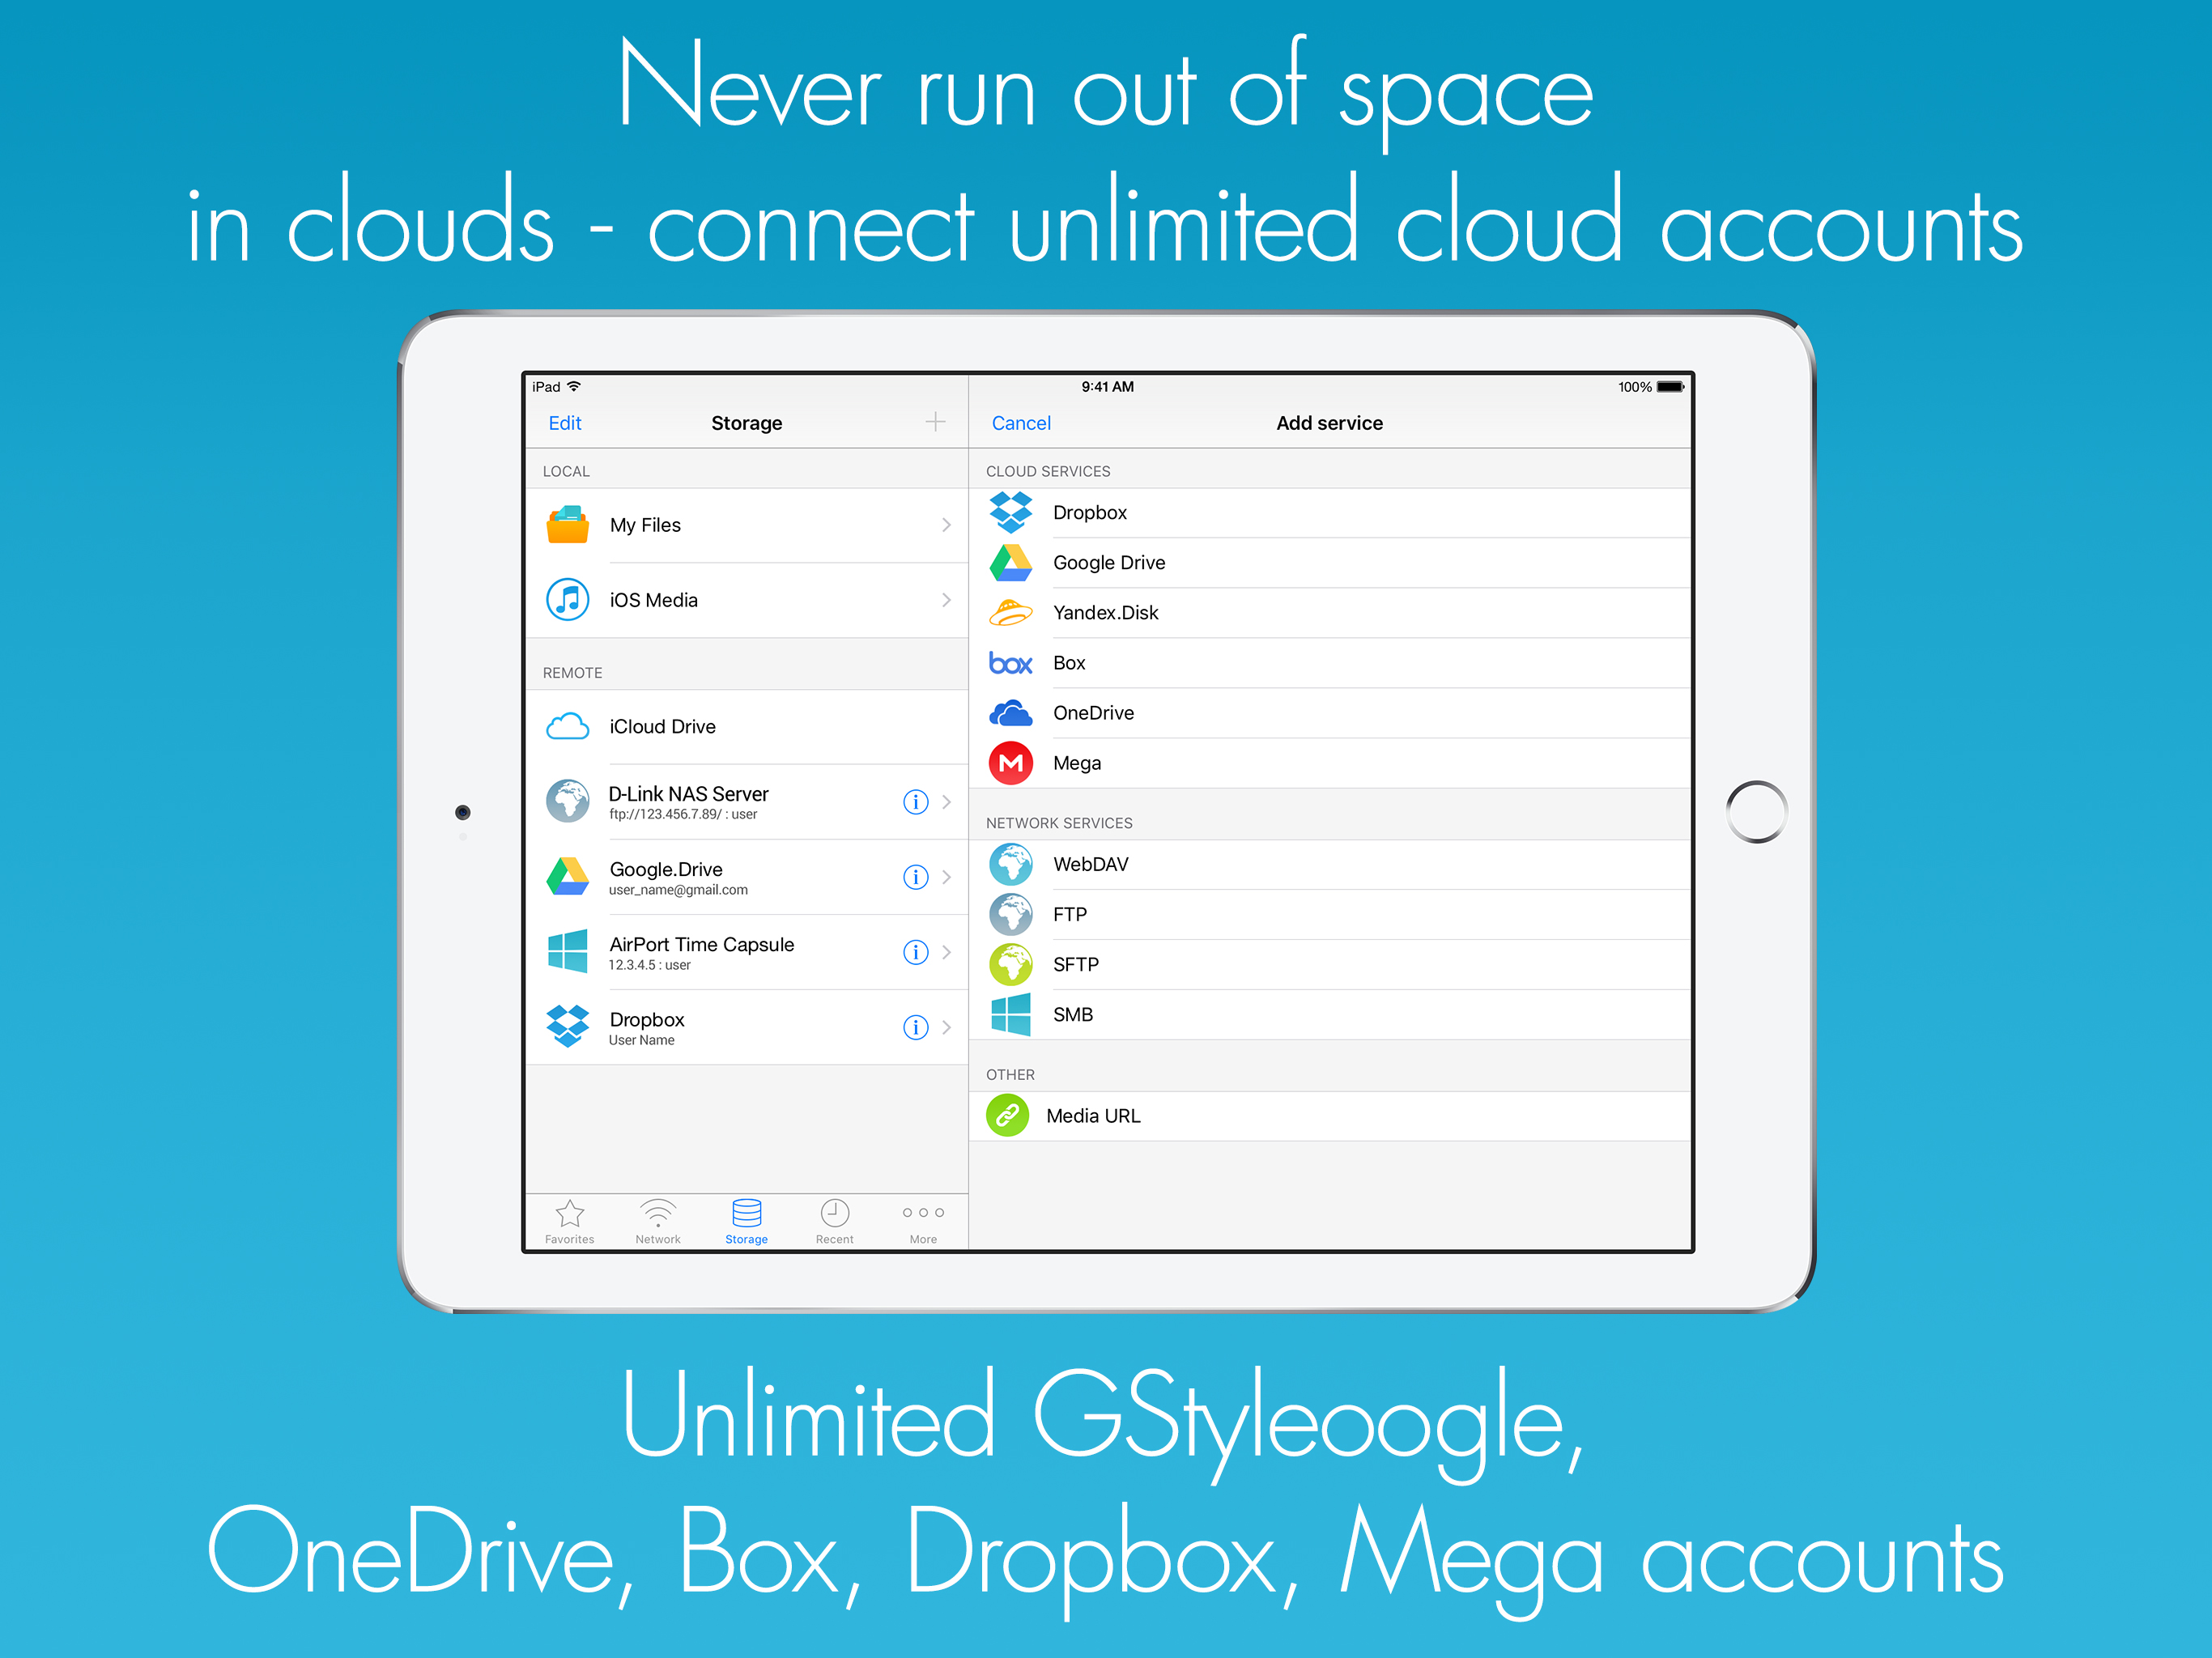Select the Mega service icon

pos(1010,763)
